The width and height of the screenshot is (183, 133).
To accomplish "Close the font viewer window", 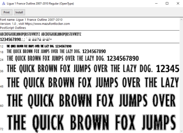I will click(x=178, y=3).
